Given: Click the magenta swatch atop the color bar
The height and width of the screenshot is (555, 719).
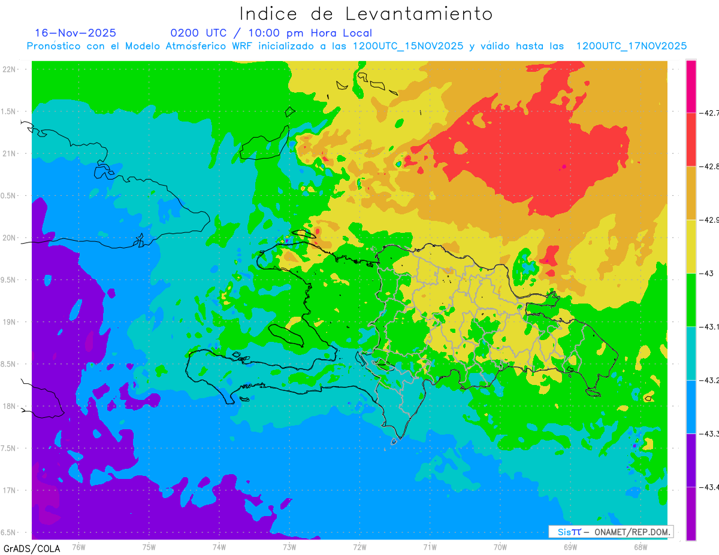Looking at the screenshot, I should click(691, 86).
